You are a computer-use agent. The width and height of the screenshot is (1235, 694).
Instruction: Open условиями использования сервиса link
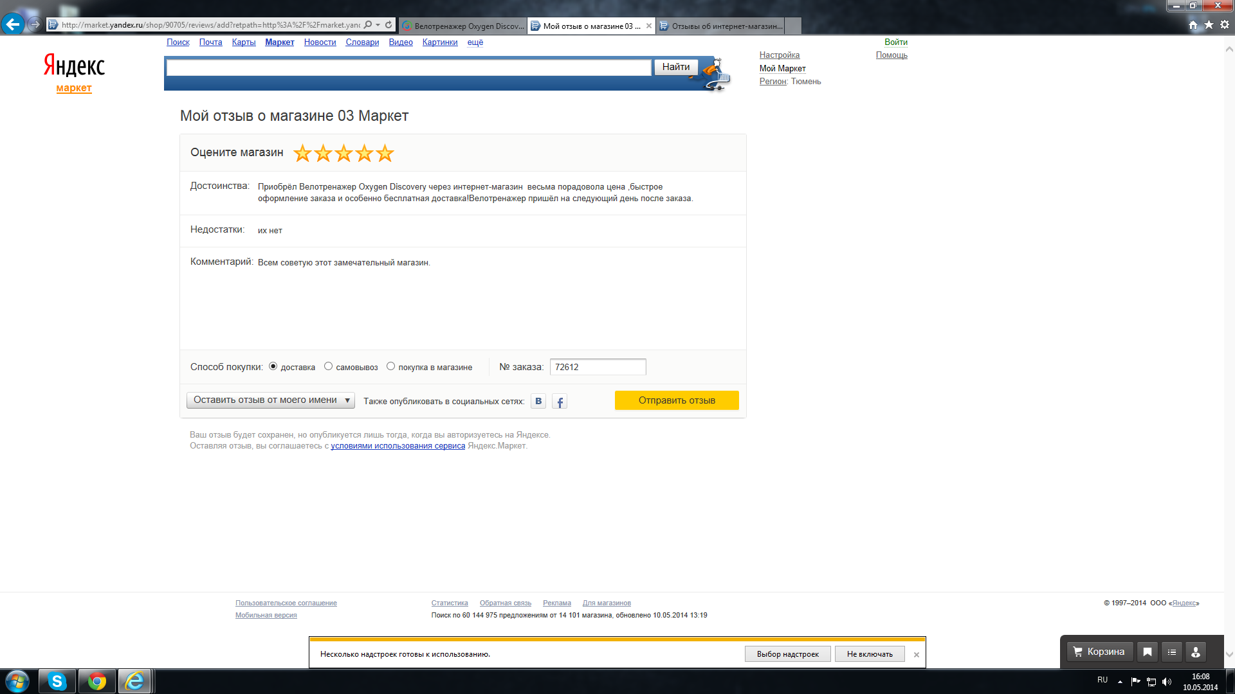point(398,446)
